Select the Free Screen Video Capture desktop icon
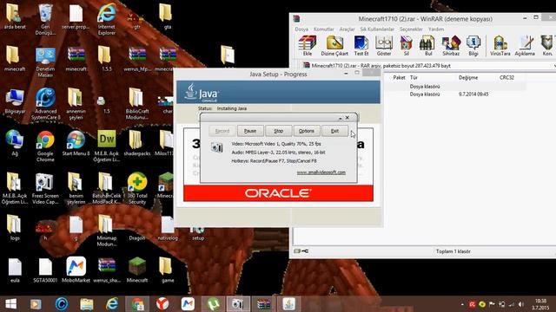 (45, 189)
